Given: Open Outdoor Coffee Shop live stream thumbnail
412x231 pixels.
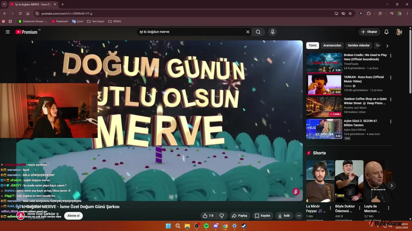Looking at the screenshot, I should click(x=324, y=107).
